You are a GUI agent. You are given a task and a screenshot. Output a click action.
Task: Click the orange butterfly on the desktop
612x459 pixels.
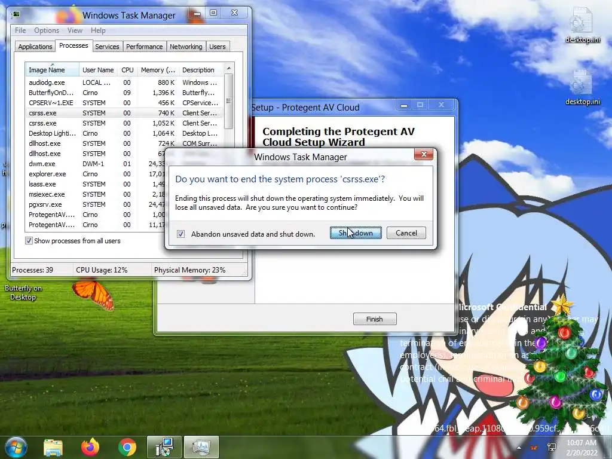click(x=94, y=293)
